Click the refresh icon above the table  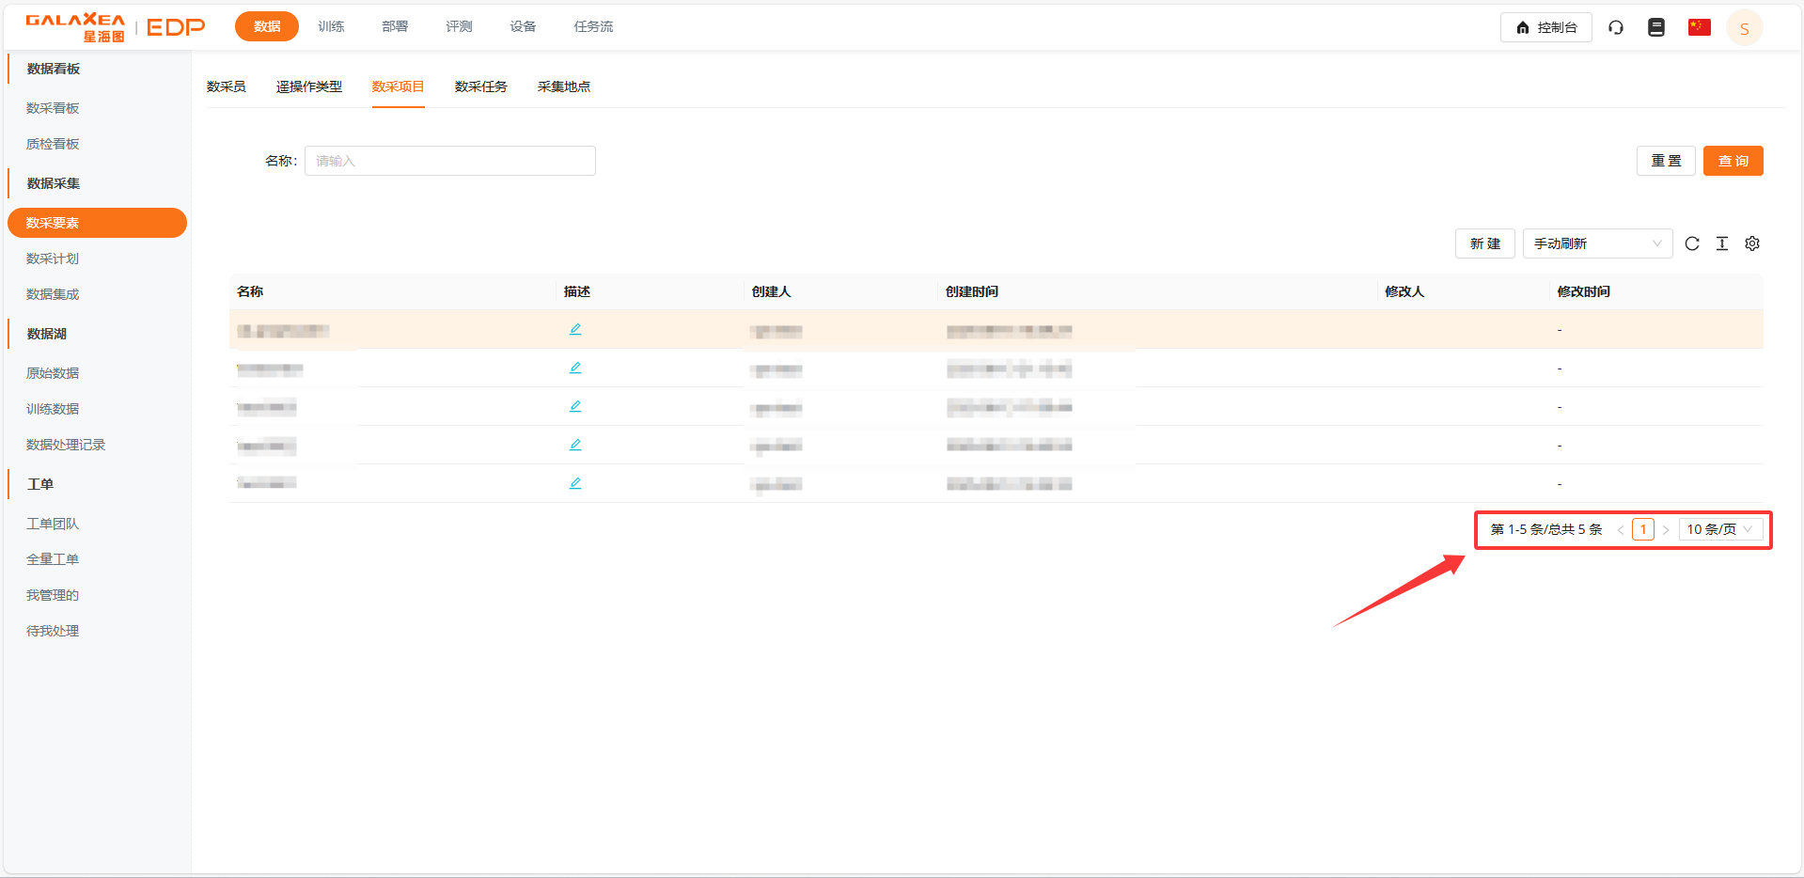tap(1692, 243)
